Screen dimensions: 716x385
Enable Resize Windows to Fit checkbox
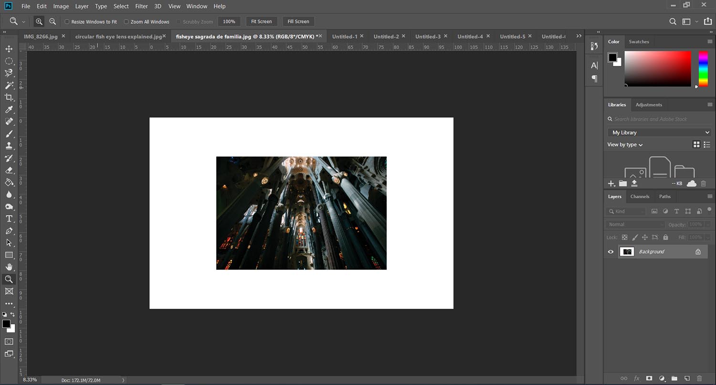(67, 22)
